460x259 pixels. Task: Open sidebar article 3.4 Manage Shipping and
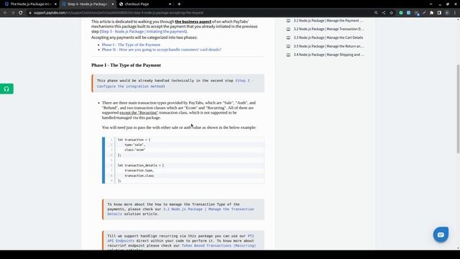coord(328,55)
